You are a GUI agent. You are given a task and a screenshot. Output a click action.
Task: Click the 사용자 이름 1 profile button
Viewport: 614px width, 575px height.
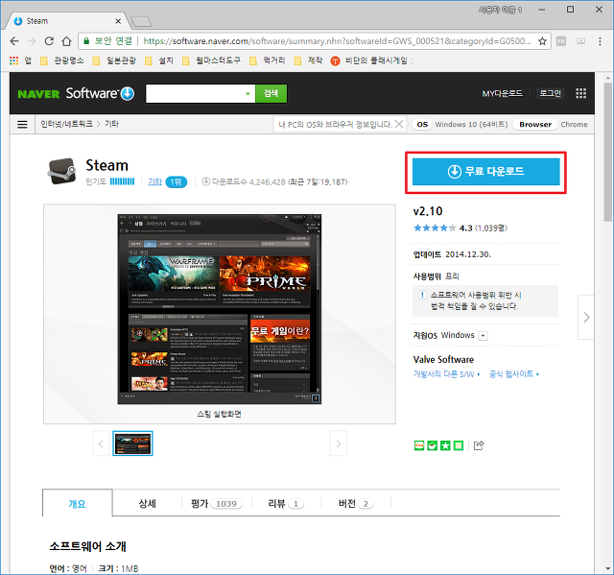point(501,10)
